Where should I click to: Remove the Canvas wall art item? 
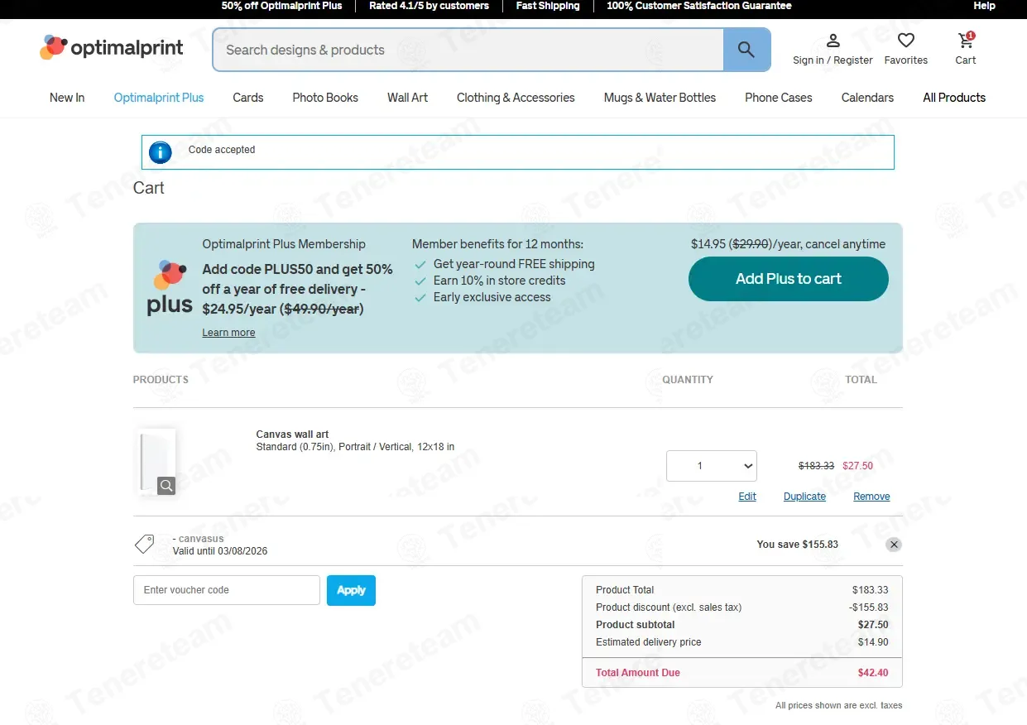pyautogui.click(x=871, y=497)
